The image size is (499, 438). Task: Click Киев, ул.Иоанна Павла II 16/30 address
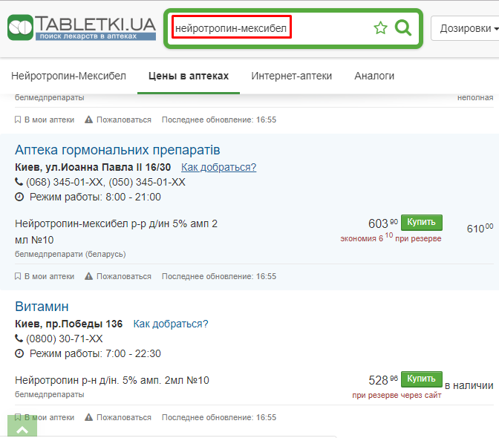(93, 167)
